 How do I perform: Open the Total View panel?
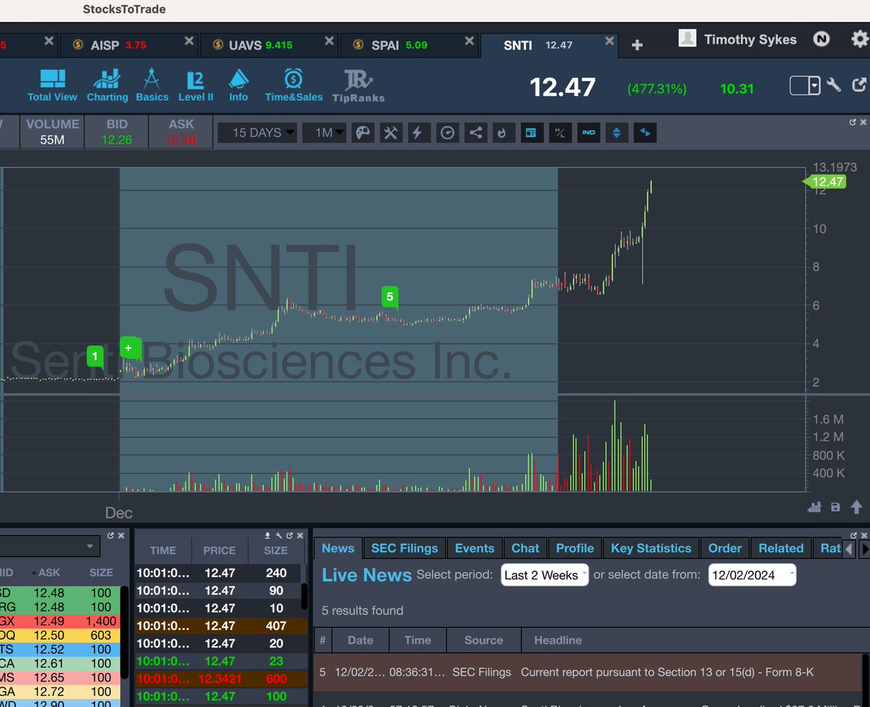pyautogui.click(x=52, y=86)
